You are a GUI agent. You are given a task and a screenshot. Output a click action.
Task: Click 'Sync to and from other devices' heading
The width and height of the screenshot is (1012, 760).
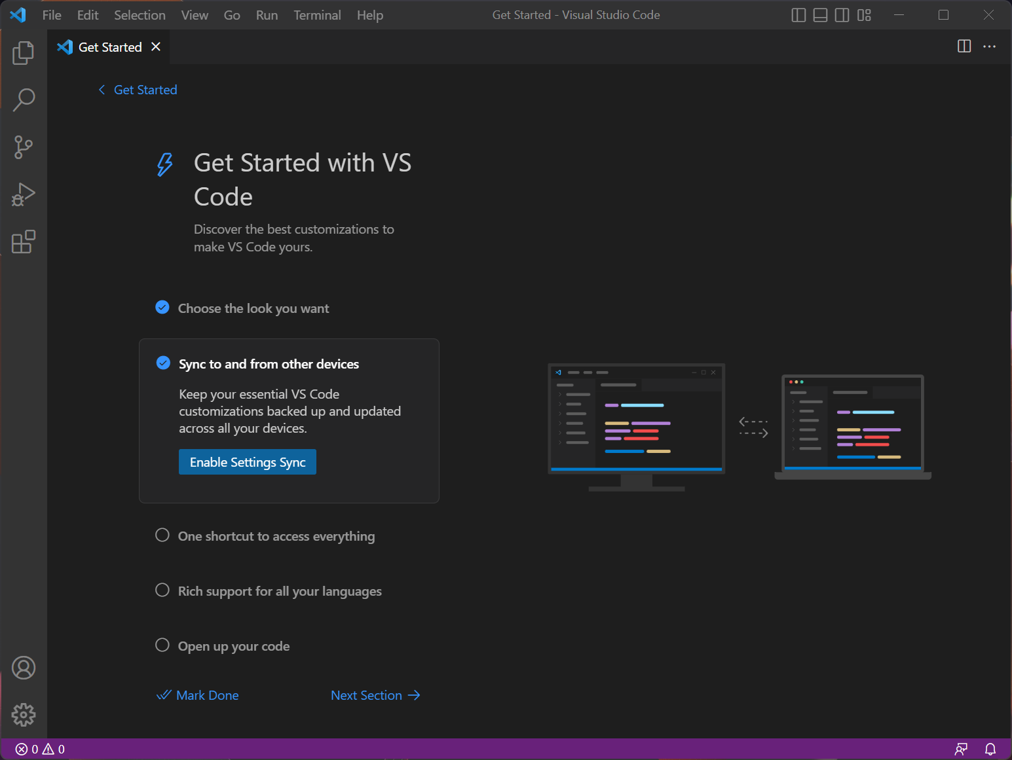point(269,364)
